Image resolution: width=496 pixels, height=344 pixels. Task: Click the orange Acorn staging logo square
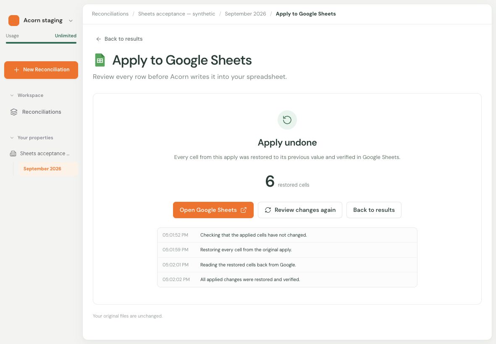tap(14, 21)
